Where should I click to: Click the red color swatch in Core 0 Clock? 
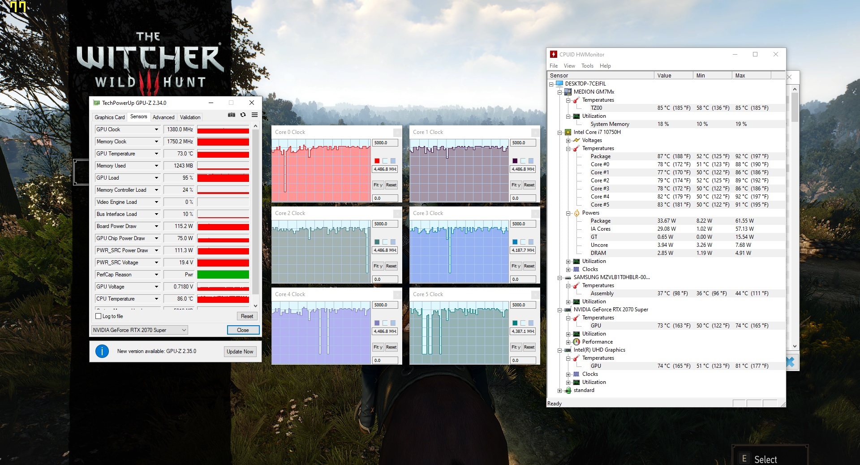coord(377,161)
